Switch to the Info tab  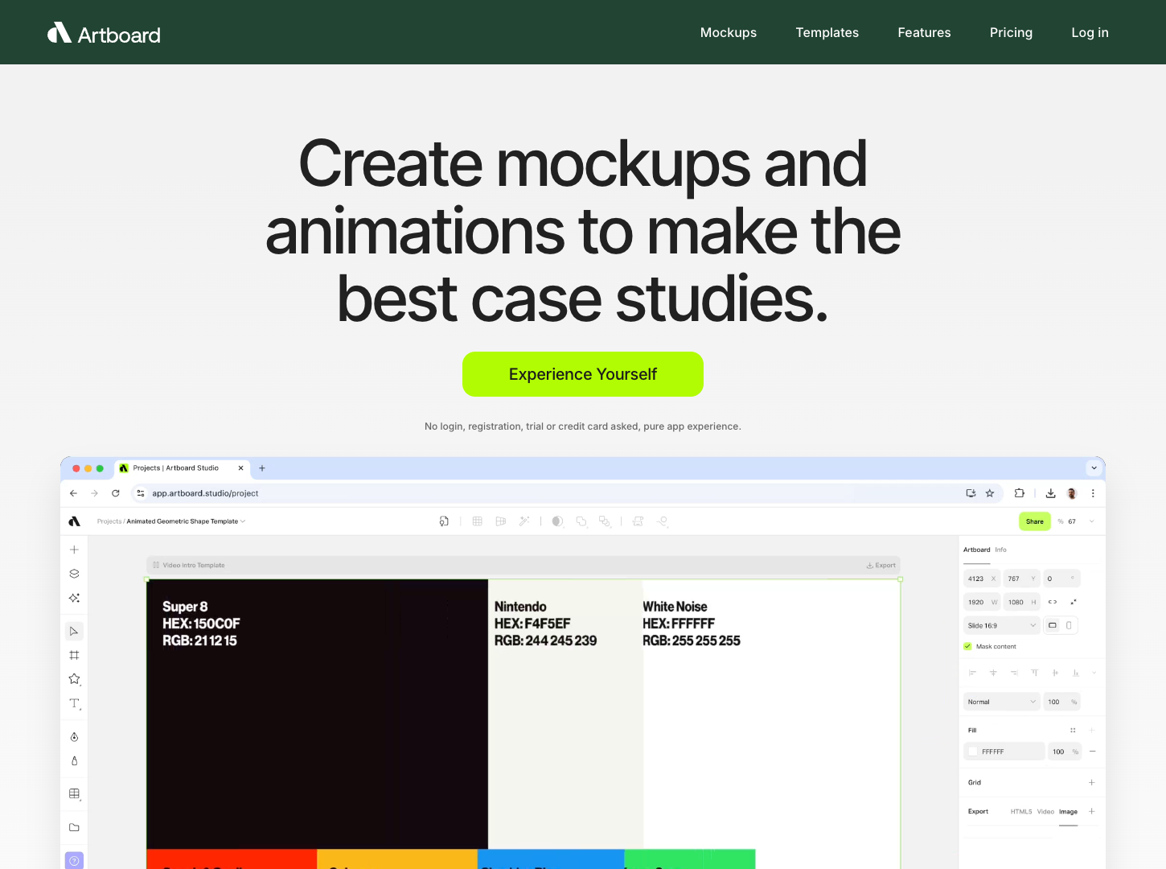coord(1002,550)
